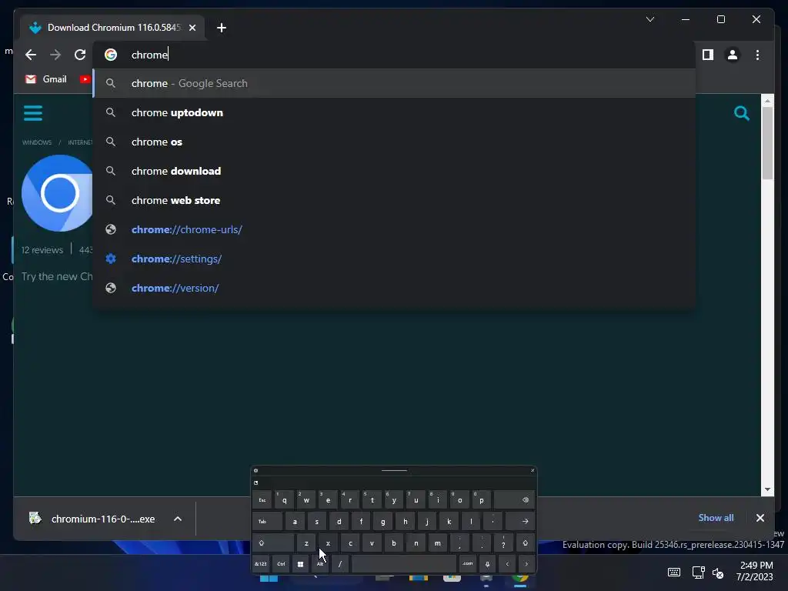Close the touch keyboard
The width and height of the screenshot is (788, 591).
click(x=533, y=470)
